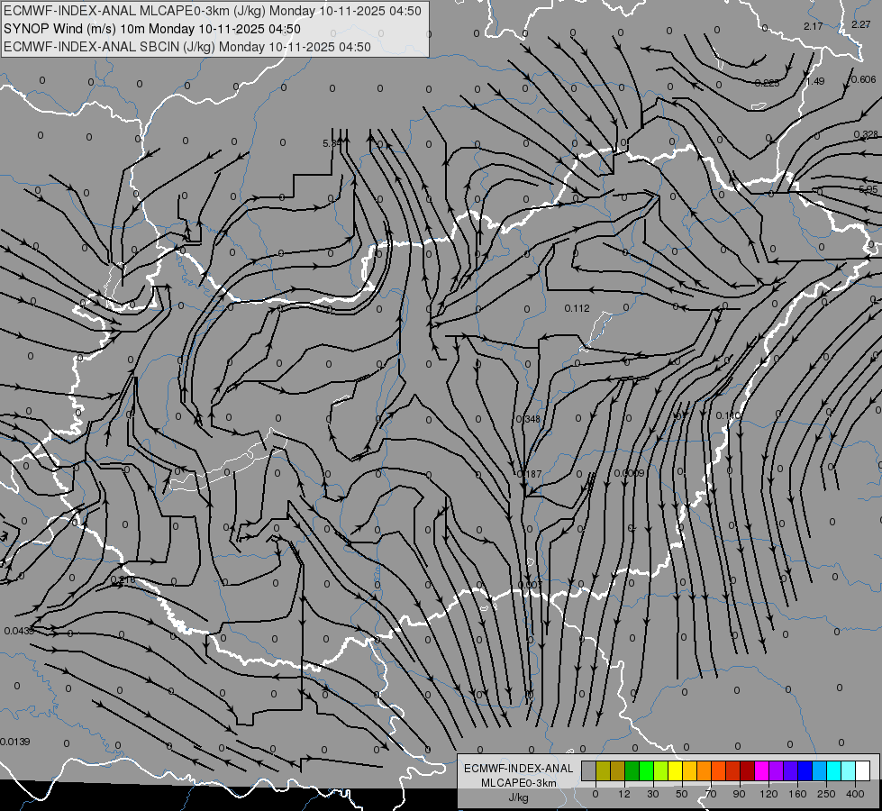This screenshot has width=882, height=811.
Task: Click legend tick value 160
Action: pos(797,794)
